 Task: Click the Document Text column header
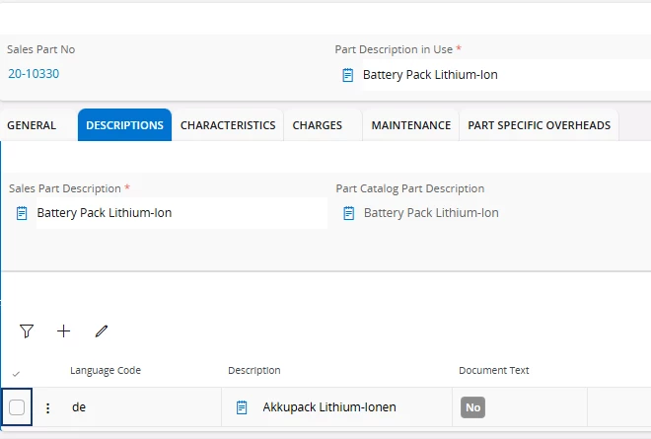click(x=493, y=371)
